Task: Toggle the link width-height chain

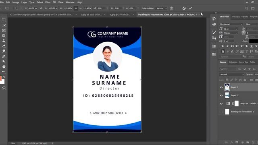Action: click(x=76, y=8)
